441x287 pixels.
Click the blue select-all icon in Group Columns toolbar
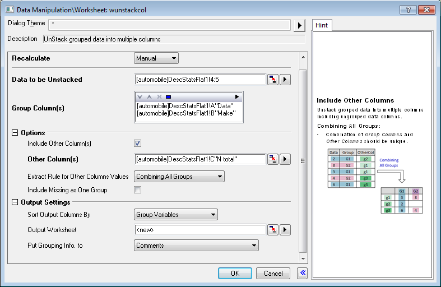[x=169, y=97]
